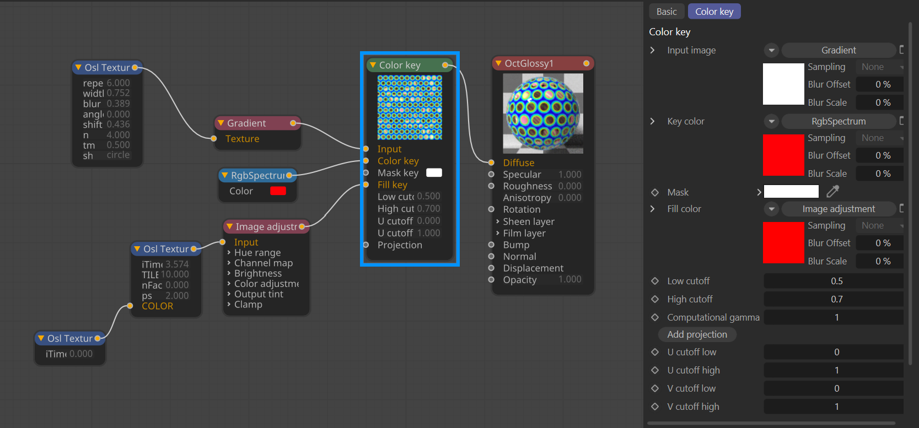
Task: Toggle the Computational gamma animation diamond
Action: pos(655,317)
